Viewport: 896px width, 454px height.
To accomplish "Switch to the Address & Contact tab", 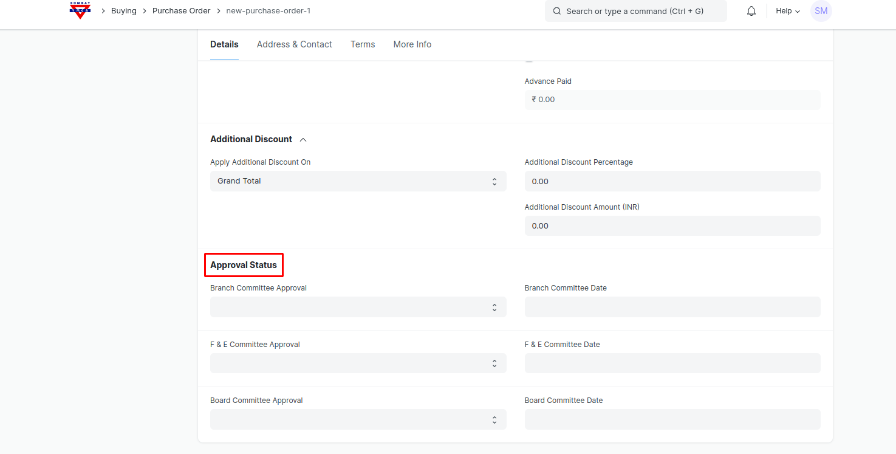I will pyautogui.click(x=294, y=44).
